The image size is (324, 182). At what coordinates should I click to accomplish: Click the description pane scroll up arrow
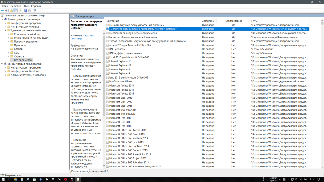click(104, 34)
